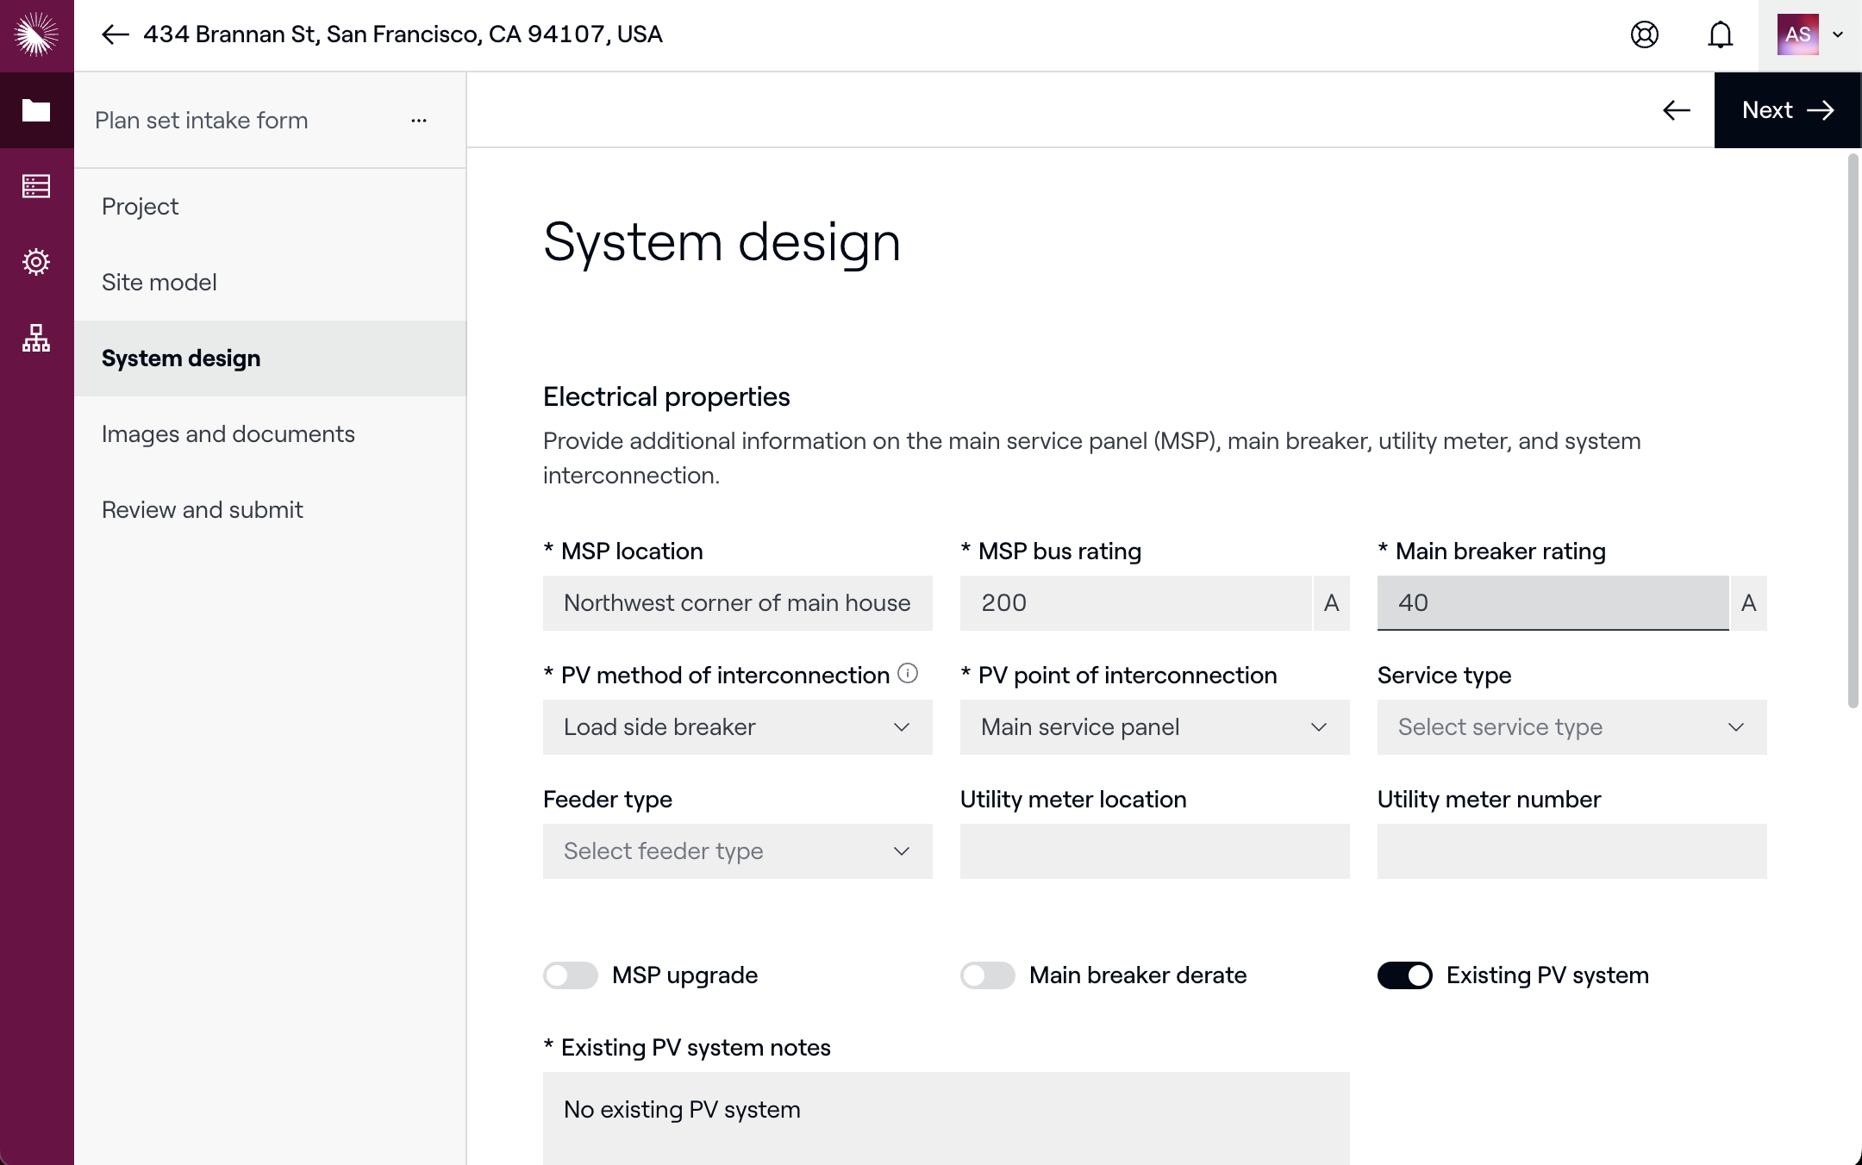This screenshot has height=1165, width=1862.
Task: Open the notifications bell
Action: tap(1720, 34)
